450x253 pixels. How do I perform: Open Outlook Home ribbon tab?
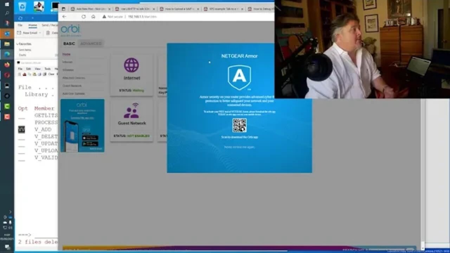[x=33, y=25]
